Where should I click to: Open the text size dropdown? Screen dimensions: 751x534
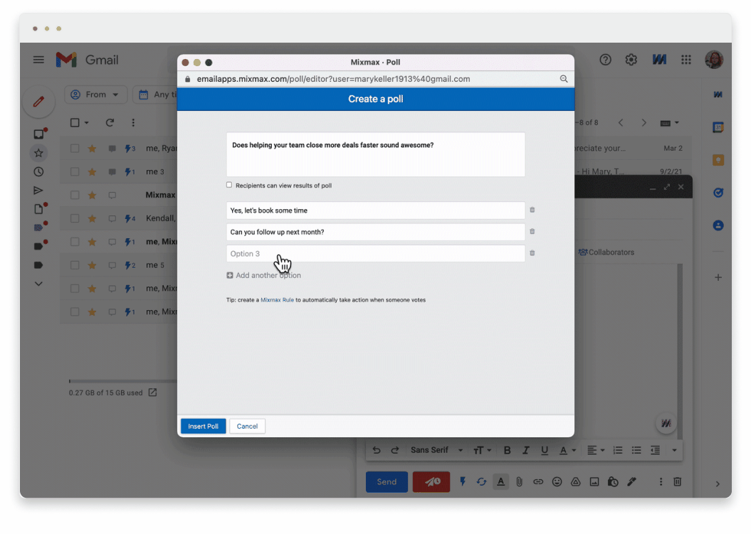tap(482, 450)
